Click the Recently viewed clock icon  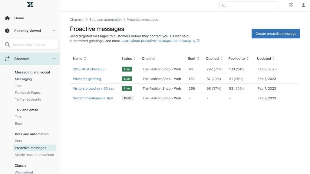pyautogui.click(x=7, y=31)
